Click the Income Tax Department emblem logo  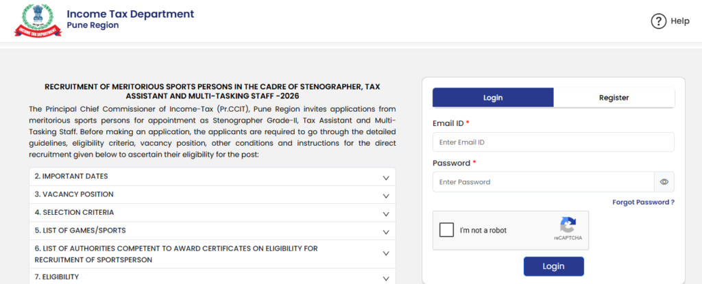[38, 21]
